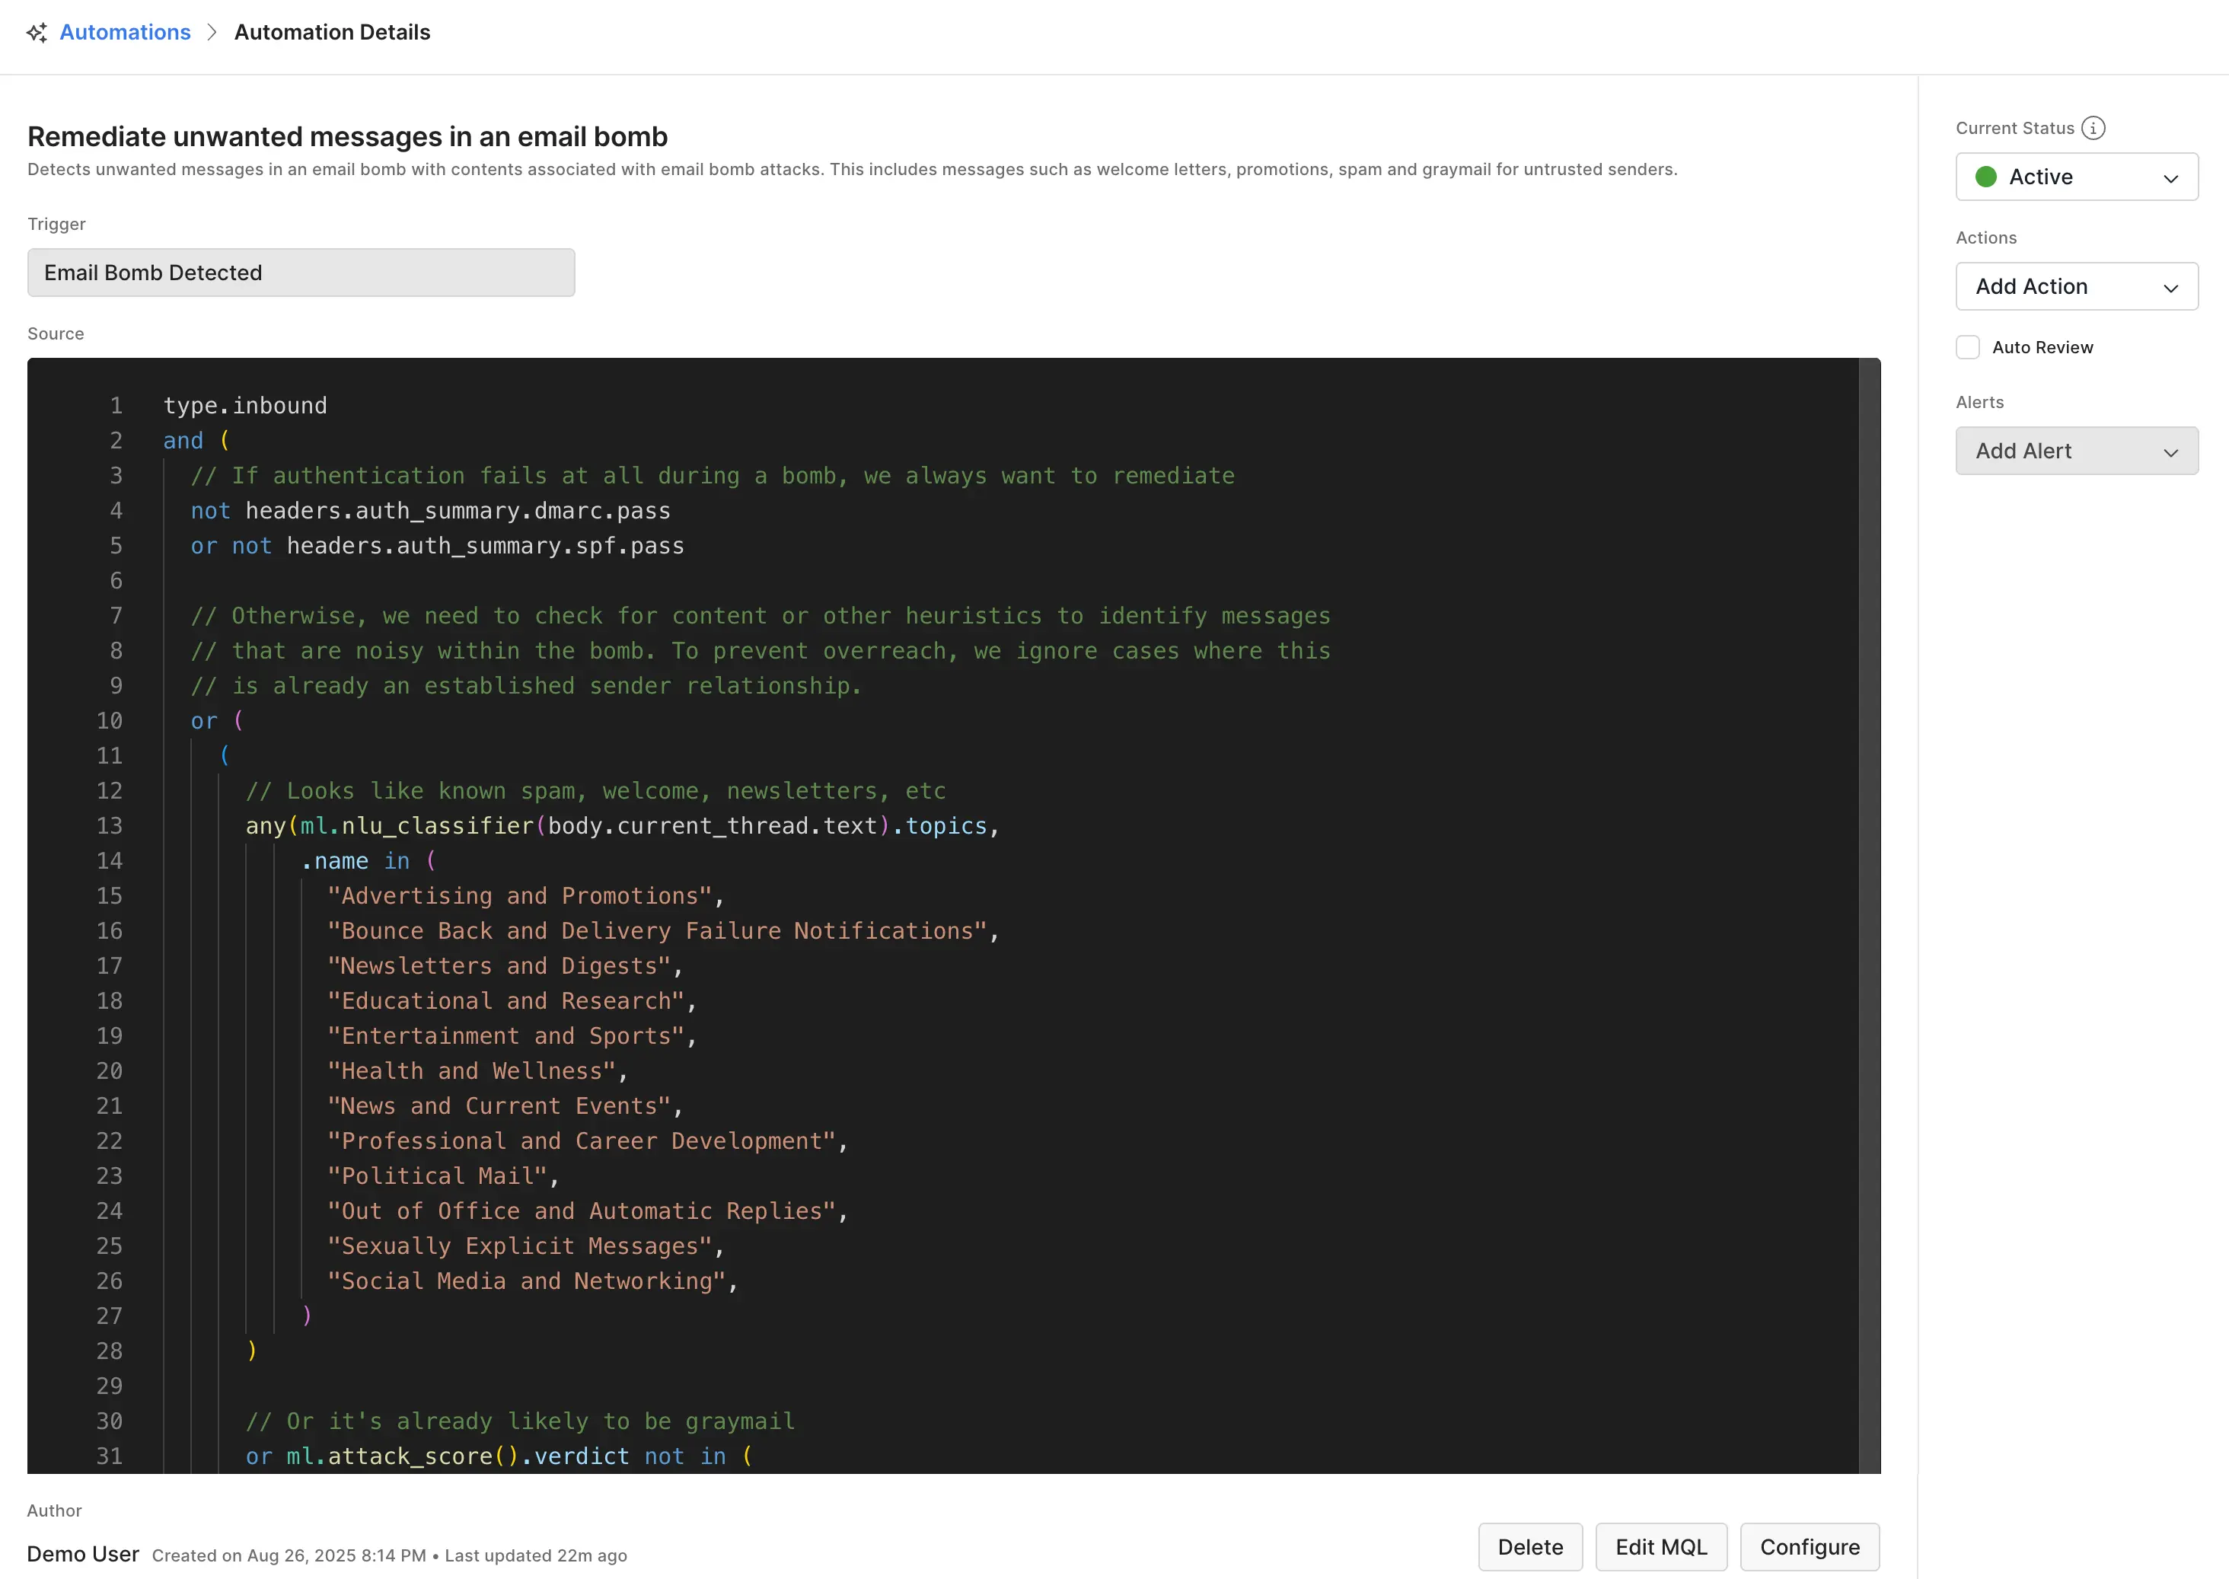Image resolution: width=2229 pixels, height=1579 pixels.
Task: Click the Current Status info icon
Action: (2093, 129)
